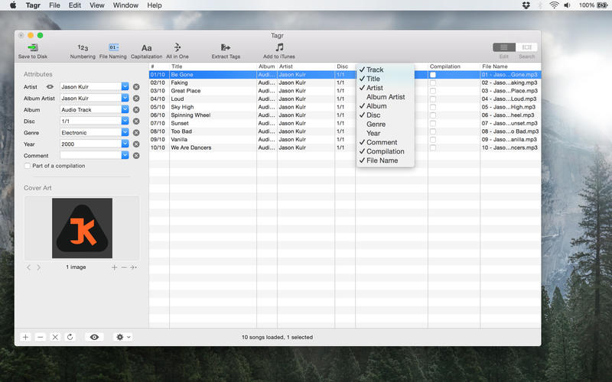Select the File Naming tool

tap(113, 47)
